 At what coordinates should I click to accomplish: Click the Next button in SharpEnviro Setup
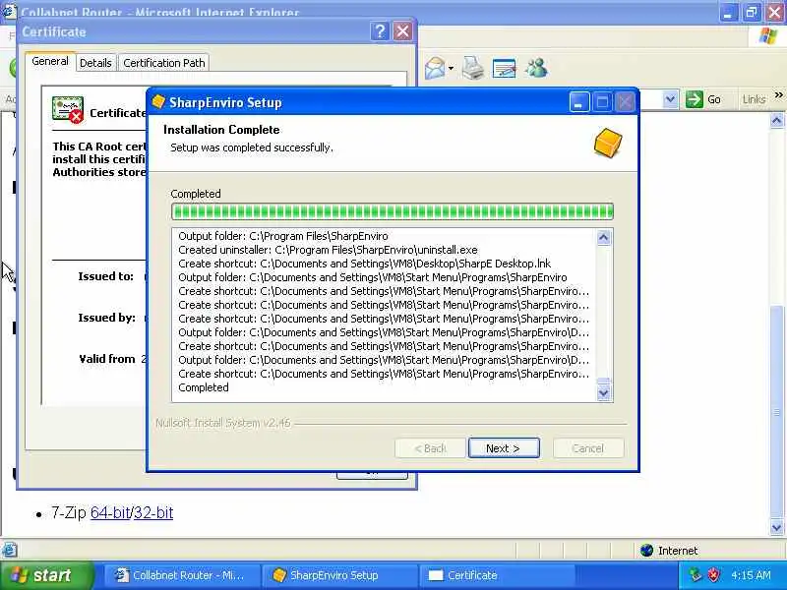point(504,448)
